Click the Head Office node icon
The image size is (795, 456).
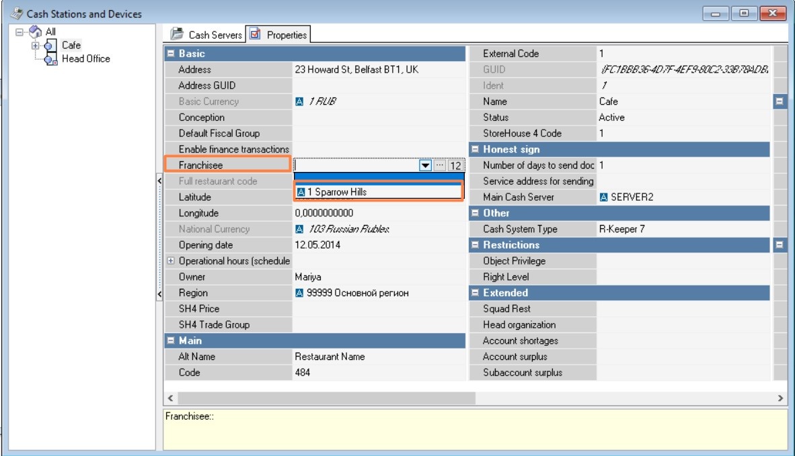[50, 59]
